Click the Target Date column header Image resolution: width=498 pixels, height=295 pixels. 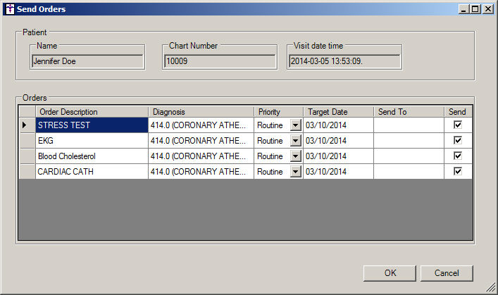(338, 112)
